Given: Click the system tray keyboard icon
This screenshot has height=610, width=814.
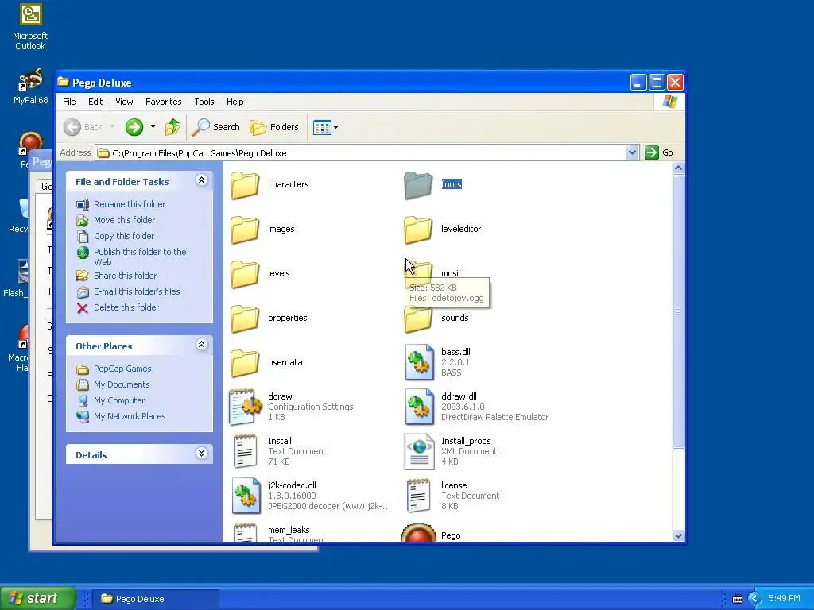Looking at the screenshot, I should coord(737,599).
